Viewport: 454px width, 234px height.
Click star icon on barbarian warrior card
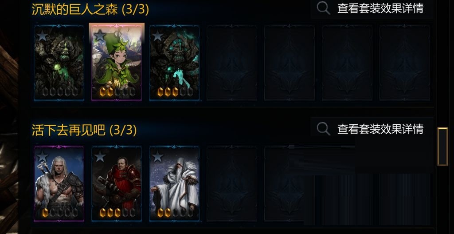tap(42, 156)
